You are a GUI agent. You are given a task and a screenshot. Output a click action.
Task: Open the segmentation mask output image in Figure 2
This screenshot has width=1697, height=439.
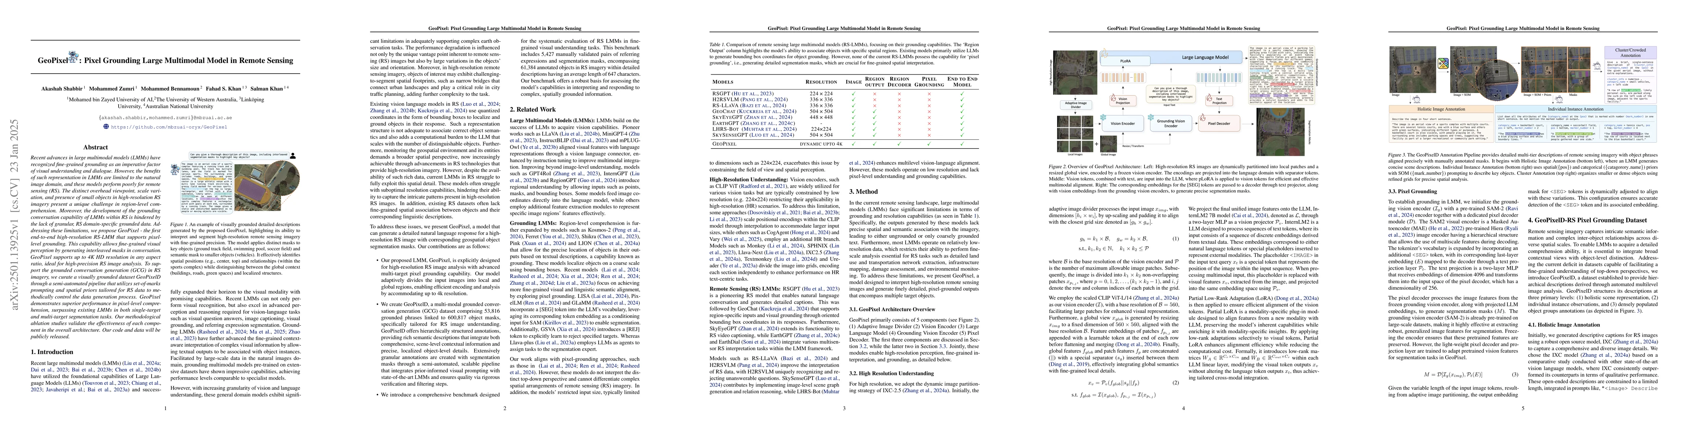click(x=1281, y=132)
